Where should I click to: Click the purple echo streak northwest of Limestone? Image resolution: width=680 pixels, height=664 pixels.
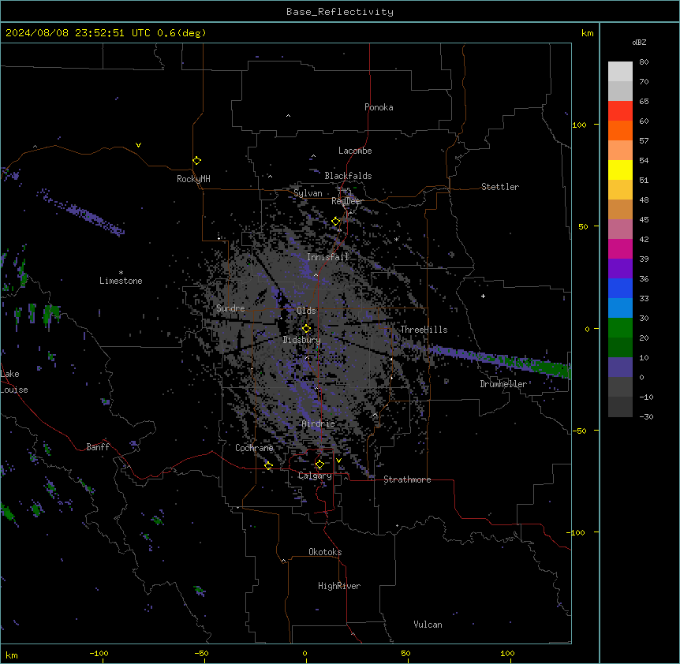click(x=82, y=212)
